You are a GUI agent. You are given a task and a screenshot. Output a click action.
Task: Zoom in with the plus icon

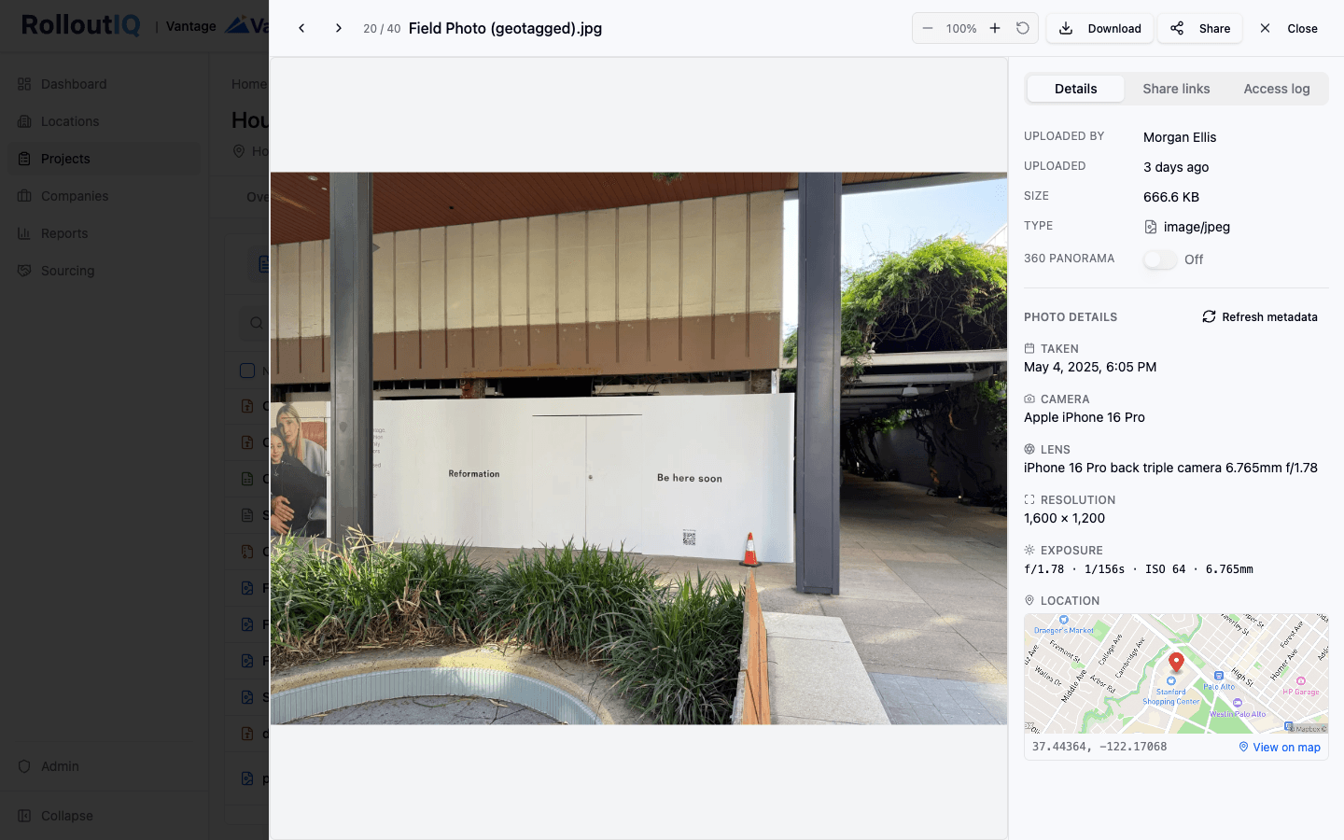995,28
